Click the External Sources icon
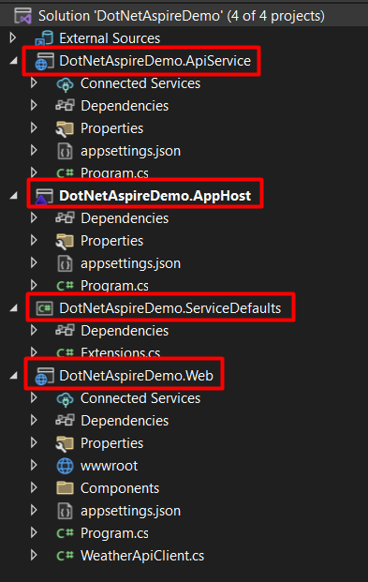 pyautogui.click(x=44, y=38)
